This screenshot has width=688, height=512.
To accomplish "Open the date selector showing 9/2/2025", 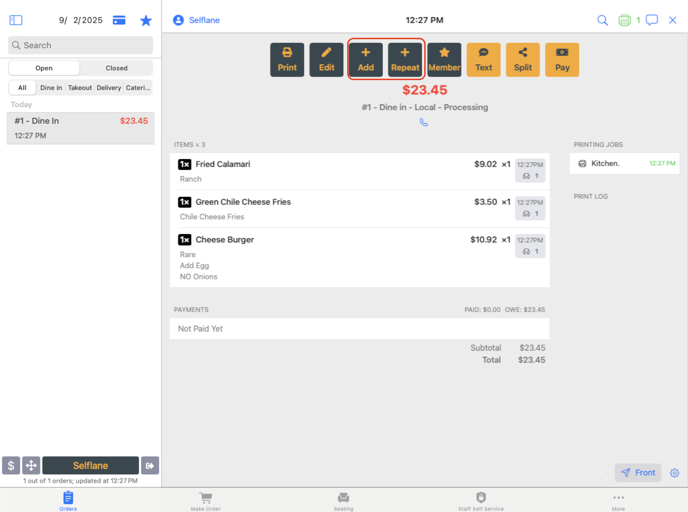I will (x=80, y=20).
